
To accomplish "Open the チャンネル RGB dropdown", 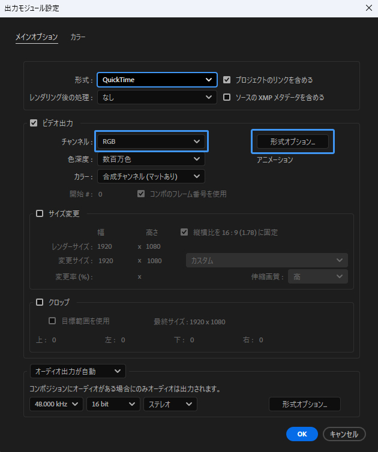I will (151, 141).
